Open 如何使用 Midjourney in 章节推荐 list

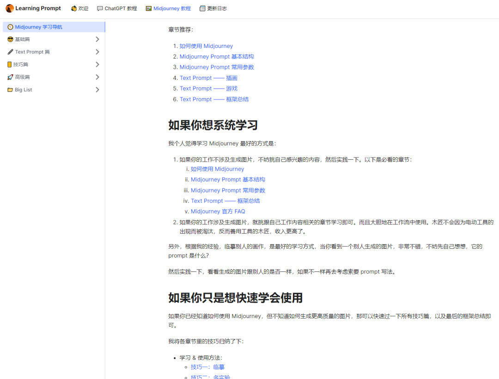pyautogui.click(x=206, y=46)
